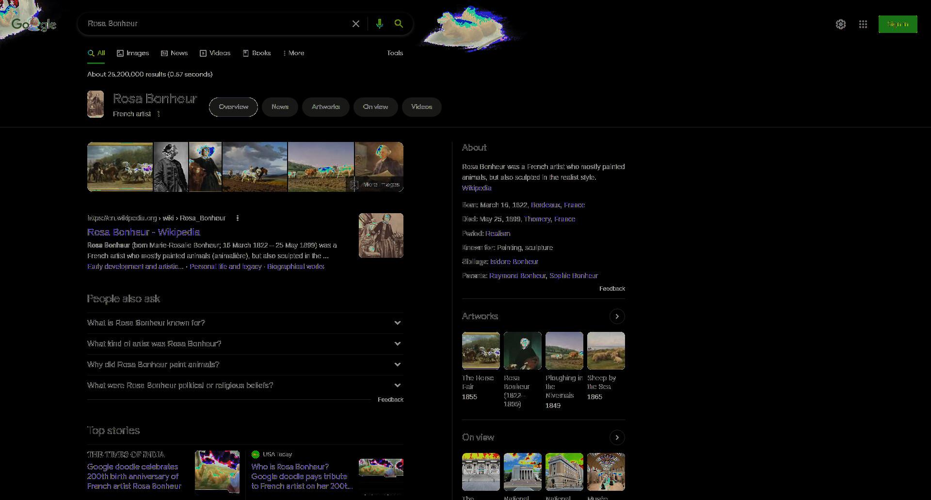Screen dimensions: 931x500
Task: Switch to the News search tab
Action: (175, 53)
